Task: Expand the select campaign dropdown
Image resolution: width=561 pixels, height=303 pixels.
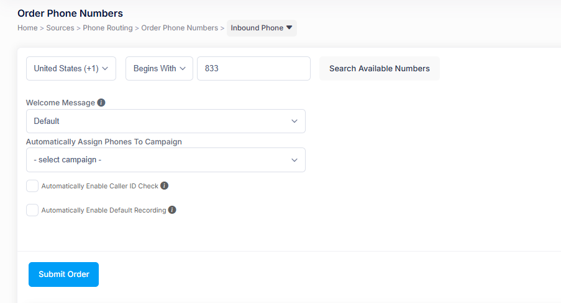Action: (x=165, y=160)
